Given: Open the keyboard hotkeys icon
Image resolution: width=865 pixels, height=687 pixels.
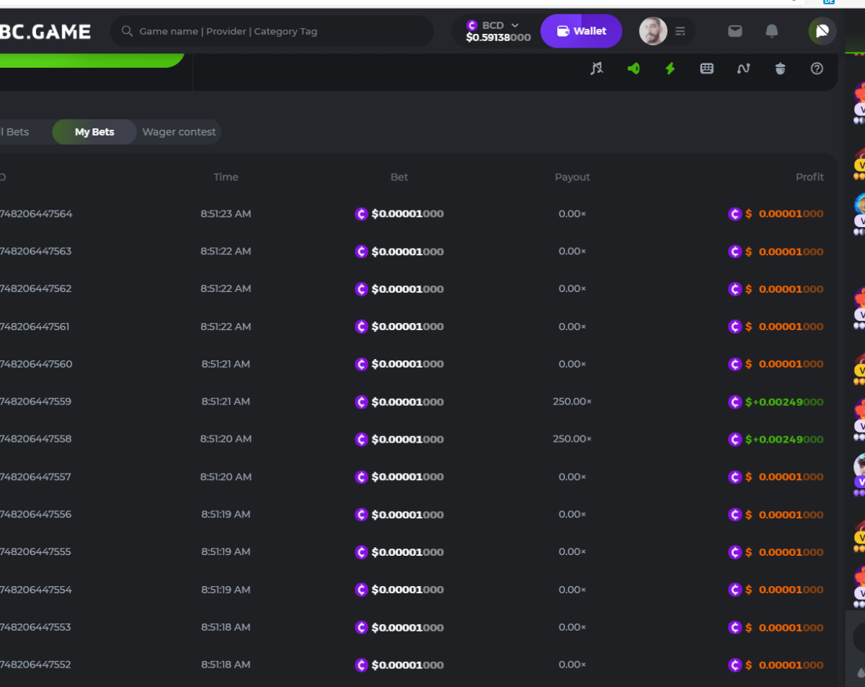Looking at the screenshot, I should (707, 68).
